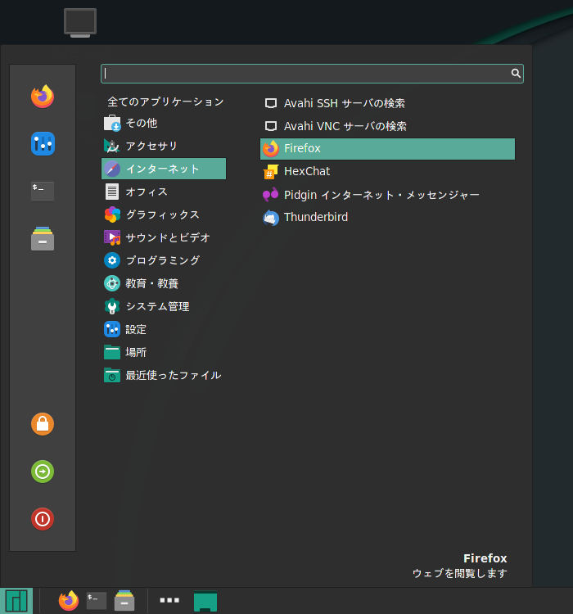Select オフィス category

pyautogui.click(x=164, y=192)
